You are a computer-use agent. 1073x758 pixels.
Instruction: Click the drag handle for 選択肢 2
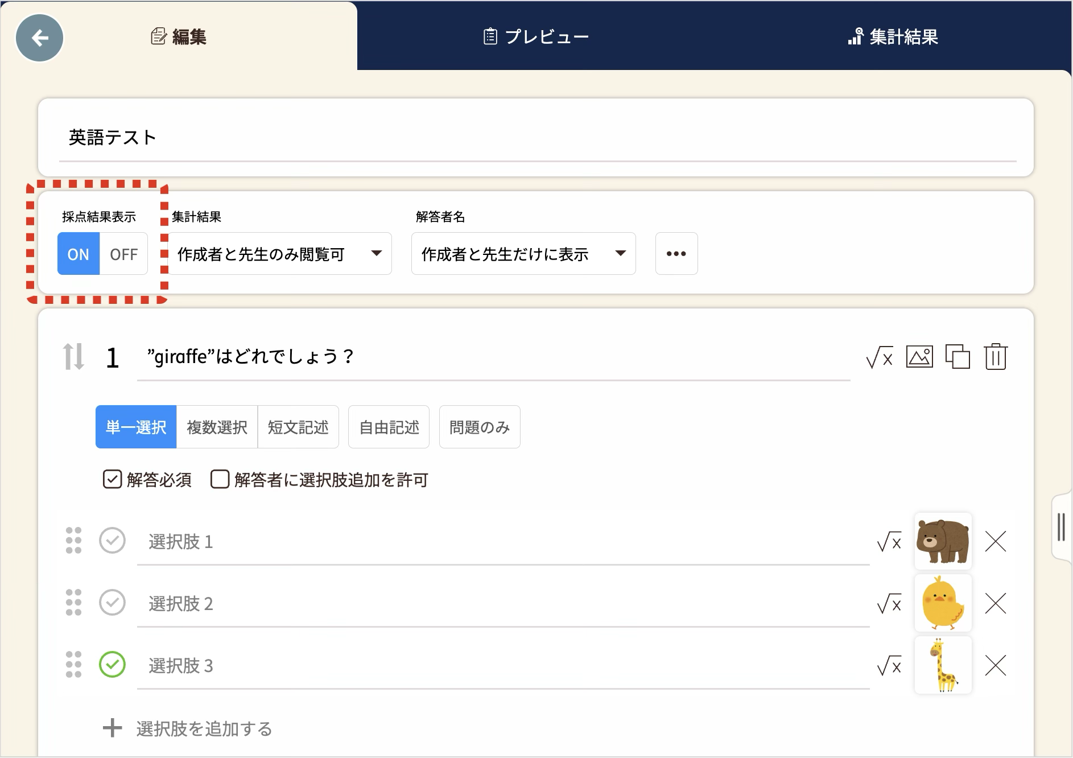tap(73, 602)
